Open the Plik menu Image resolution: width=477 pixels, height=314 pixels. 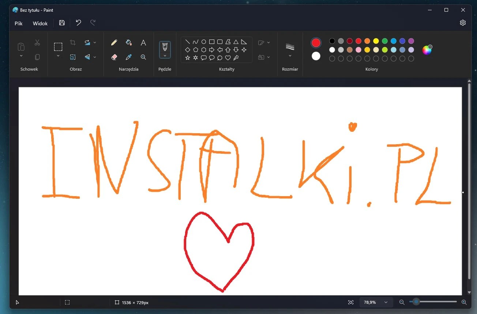[x=18, y=23]
